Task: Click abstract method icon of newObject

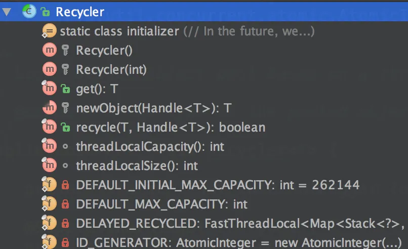Action: pos(50,107)
